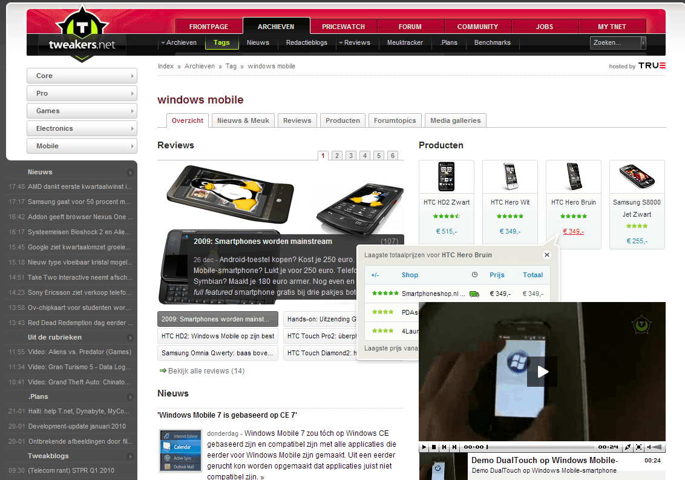The width and height of the screenshot is (685, 480).
Task: Adjust the video volume bars
Action: click(655, 447)
